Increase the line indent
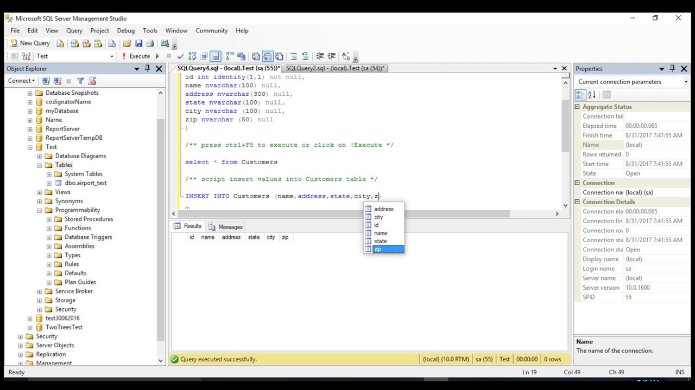 [331, 56]
